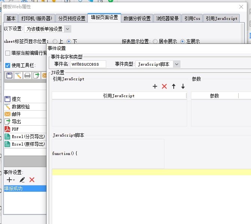Move JavaScript reference up
251x224 pixels.
(x=174, y=86)
